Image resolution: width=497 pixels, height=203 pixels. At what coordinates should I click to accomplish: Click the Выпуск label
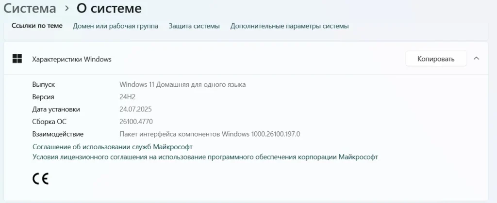click(x=43, y=85)
